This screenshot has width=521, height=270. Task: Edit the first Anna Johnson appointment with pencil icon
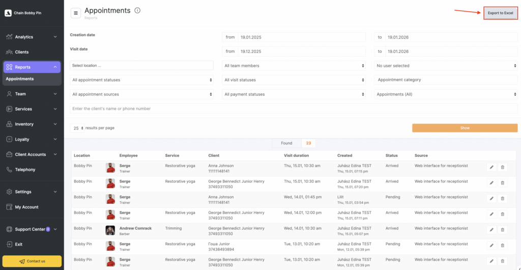[x=491, y=167]
